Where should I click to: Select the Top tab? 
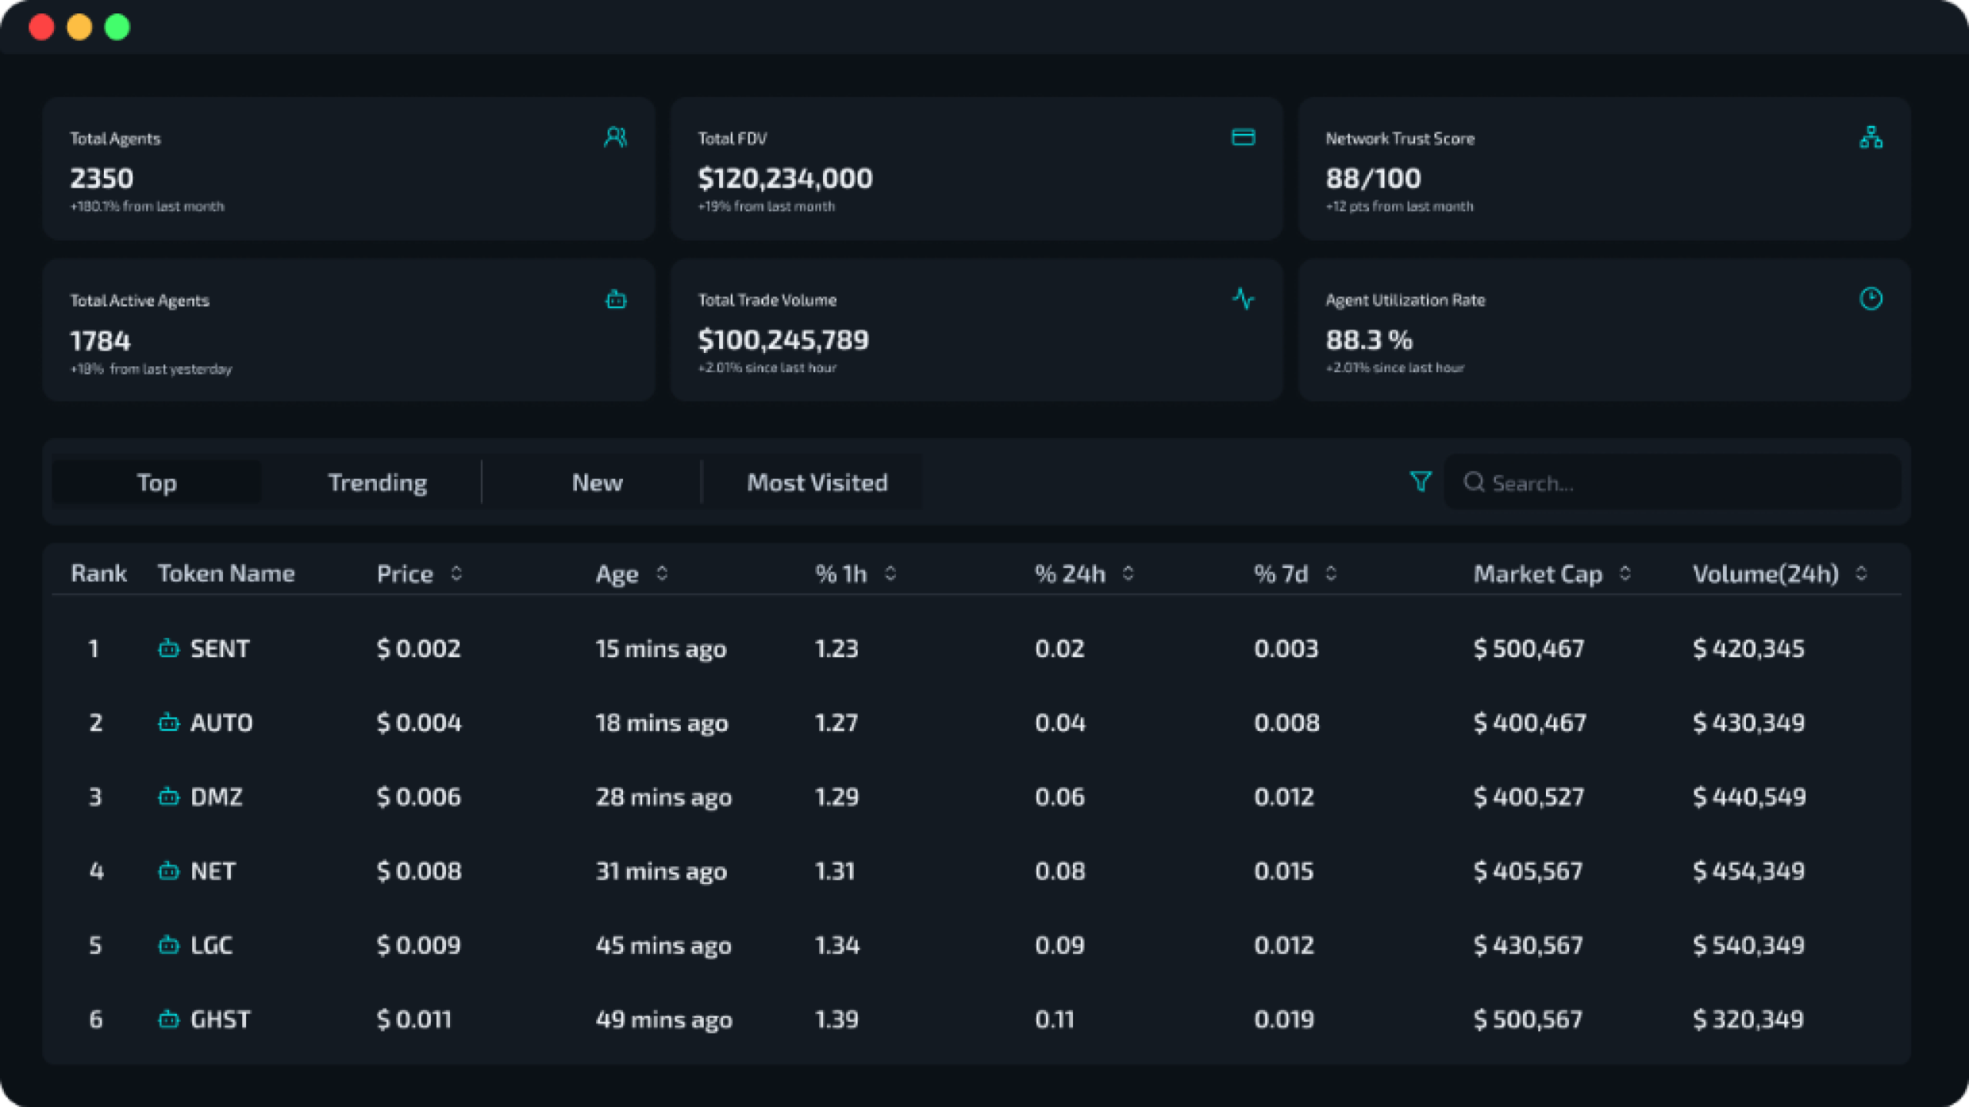pyautogui.click(x=156, y=482)
